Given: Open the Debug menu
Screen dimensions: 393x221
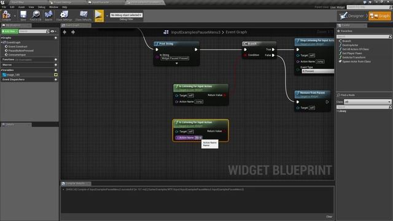Looking at the screenshot, I should coord(42,7).
